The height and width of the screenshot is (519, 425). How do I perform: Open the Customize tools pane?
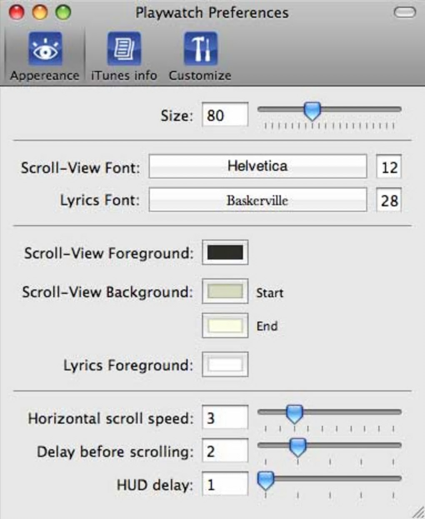pos(200,57)
